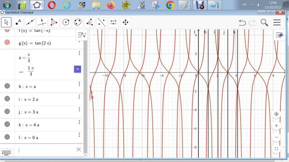Clear the algebra input with X
This screenshot has width=289, height=162.
(79, 149)
